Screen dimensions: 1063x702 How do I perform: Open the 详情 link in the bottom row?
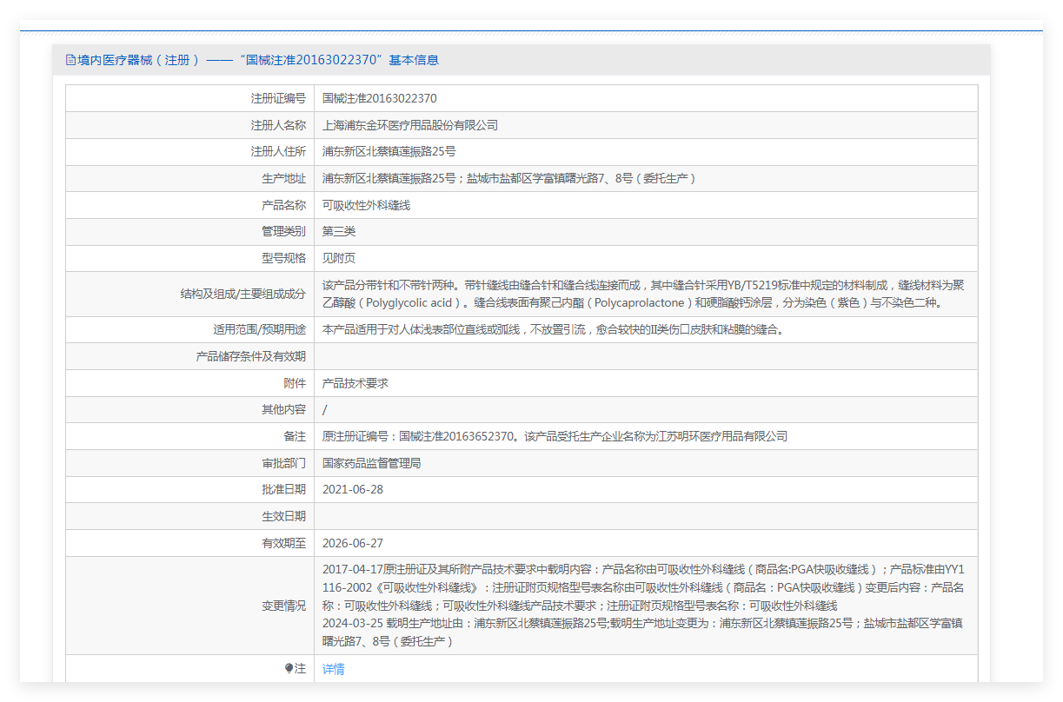pyautogui.click(x=333, y=669)
